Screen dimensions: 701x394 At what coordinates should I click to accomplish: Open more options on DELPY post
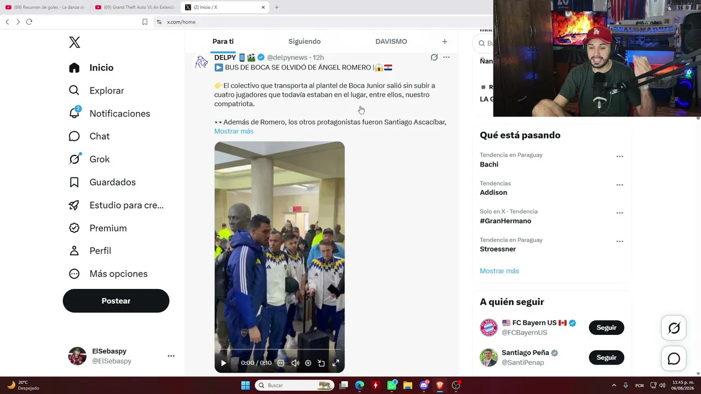pos(446,57)
